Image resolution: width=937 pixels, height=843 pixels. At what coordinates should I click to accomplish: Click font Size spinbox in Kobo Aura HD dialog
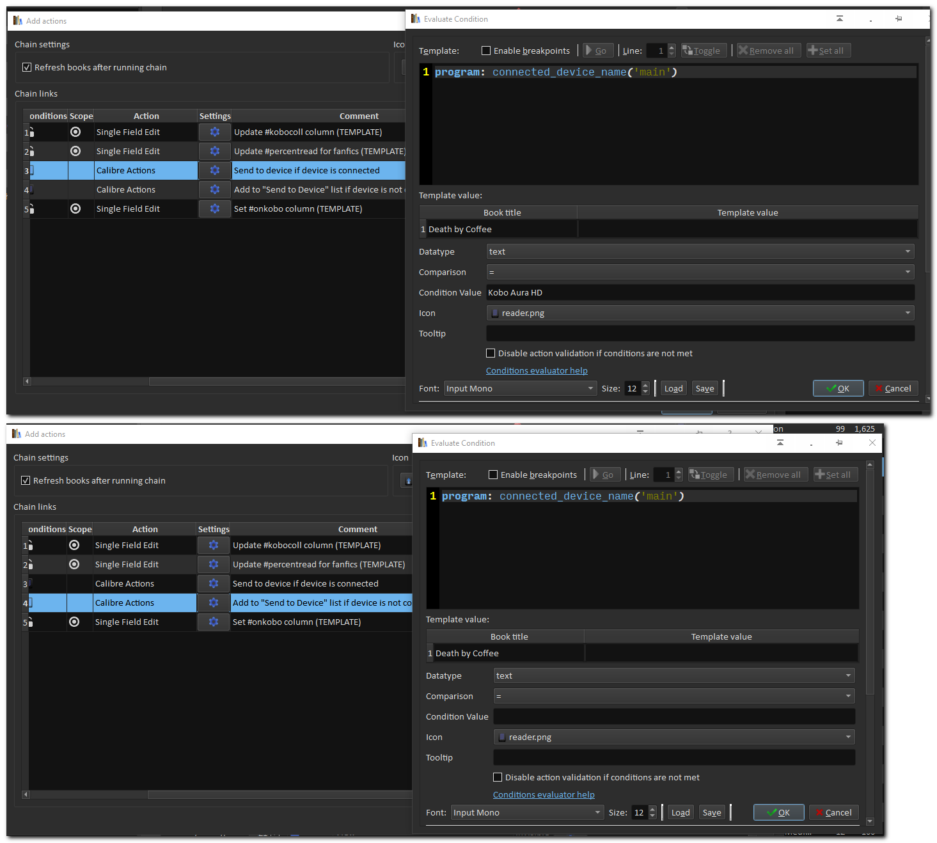[637, 388]
